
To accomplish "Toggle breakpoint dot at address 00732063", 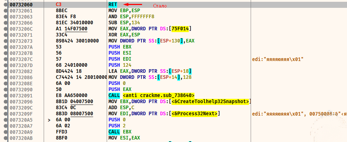I will click(5, 17).
